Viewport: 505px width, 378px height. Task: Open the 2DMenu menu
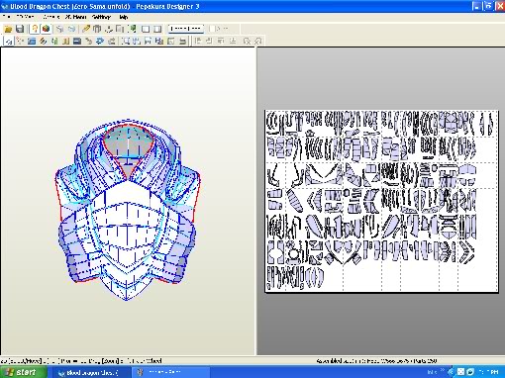75,17
